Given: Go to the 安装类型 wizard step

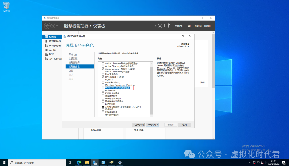Looking at the screenshot, I should pos(73,58).
